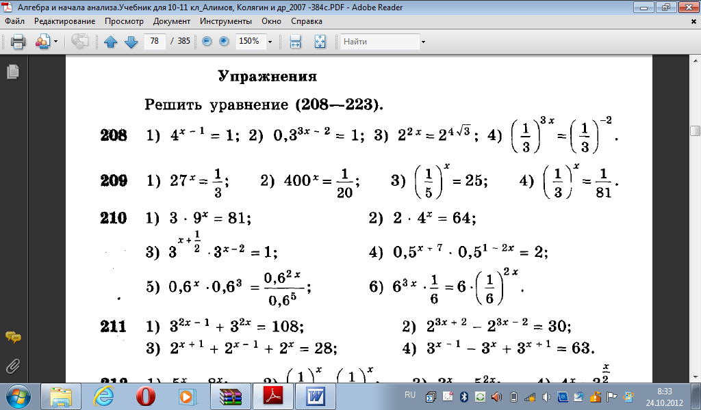Open the Инструменты menu
Image resolution: width=701 pixels, height=410 pixels.
(x=226, y=21)
